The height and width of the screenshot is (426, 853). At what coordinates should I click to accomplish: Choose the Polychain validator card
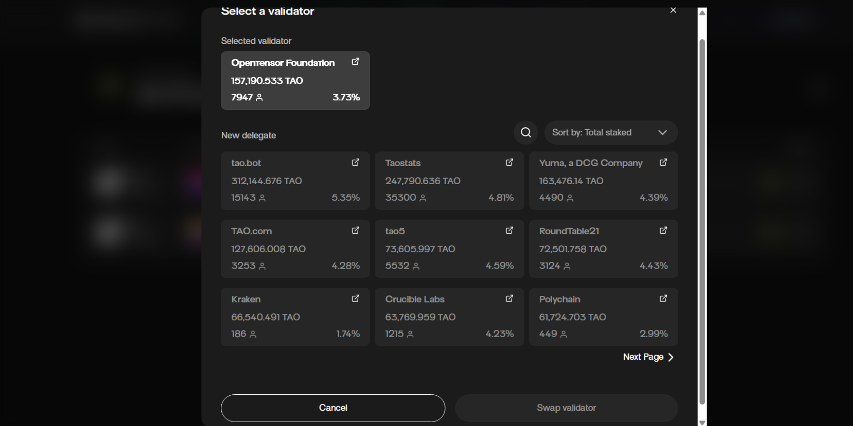tap(603, 317)
